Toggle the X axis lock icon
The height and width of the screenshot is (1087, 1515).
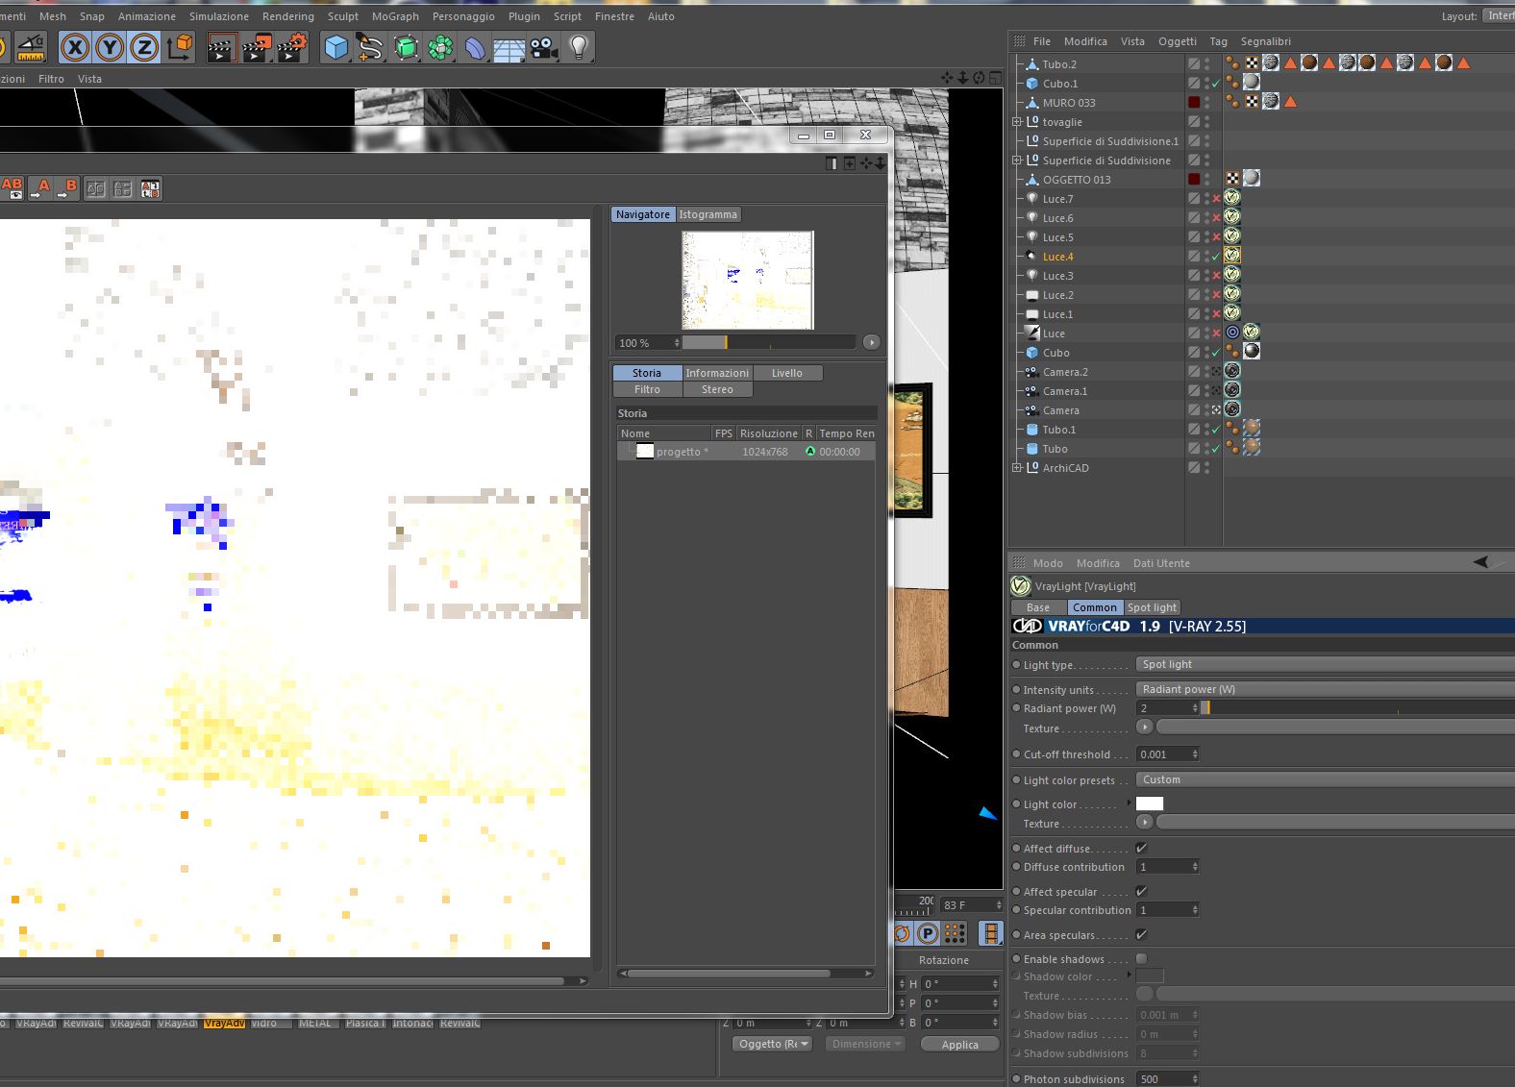(75, 47)
